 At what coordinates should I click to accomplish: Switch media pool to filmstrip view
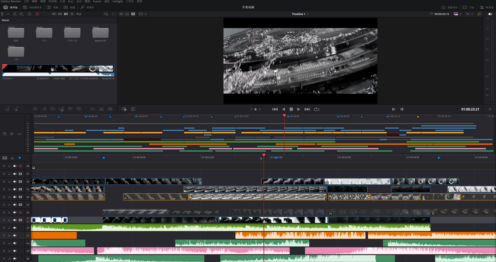pyautogui.click(x=66, y=14)
